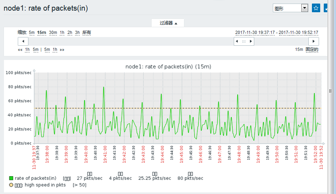
Task: Click left arrow button on time scrollbar
Action: [x=23, y=41]
